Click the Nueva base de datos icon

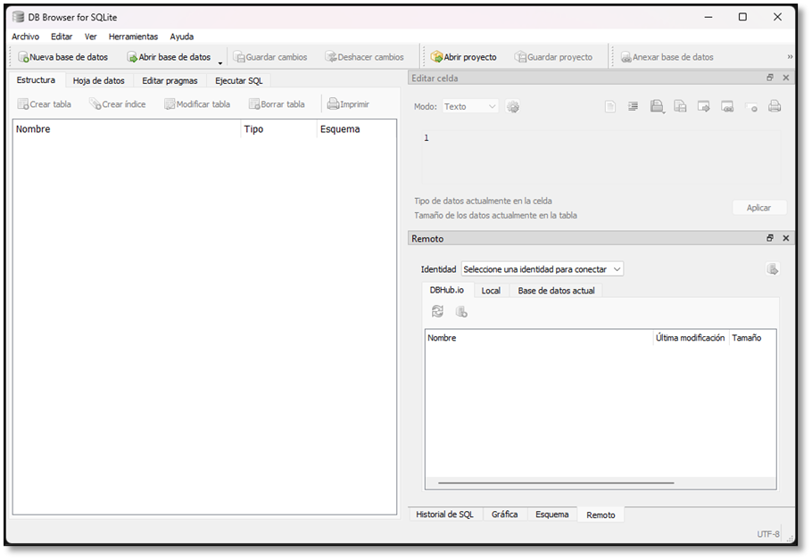(23, 57)
